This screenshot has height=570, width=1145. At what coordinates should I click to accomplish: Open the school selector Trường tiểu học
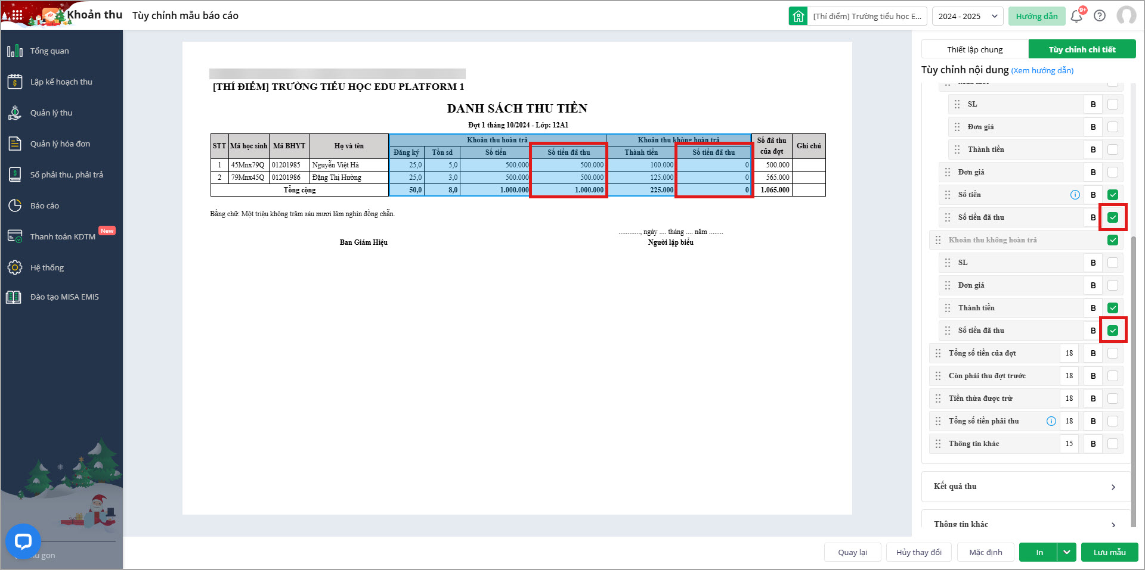pyautogui.click(x=867, y=16)
